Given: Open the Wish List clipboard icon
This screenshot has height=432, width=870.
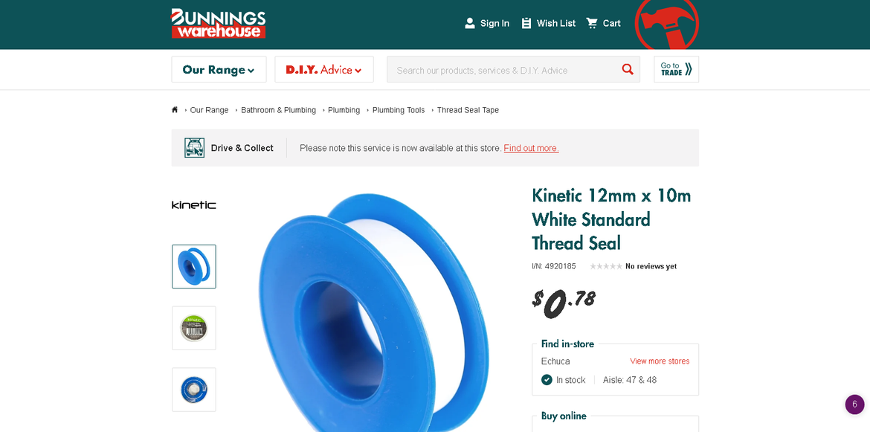Looking at the screenshot, I should tap(526, 23).
